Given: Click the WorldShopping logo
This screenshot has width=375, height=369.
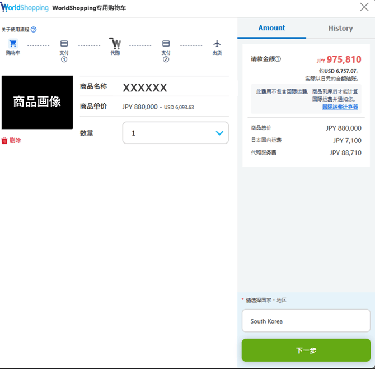Looking at the screenshot, I should (25, 8).
